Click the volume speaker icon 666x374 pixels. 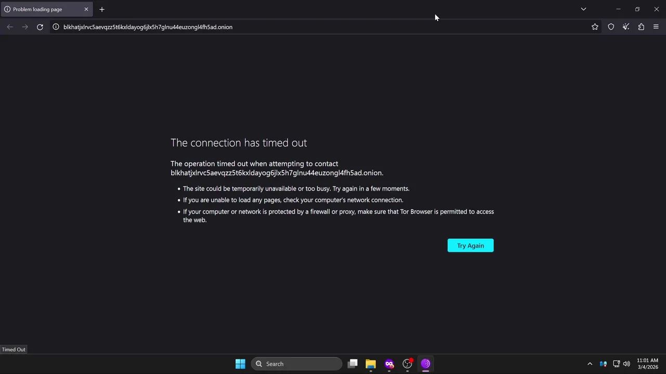tap(626, 364)
